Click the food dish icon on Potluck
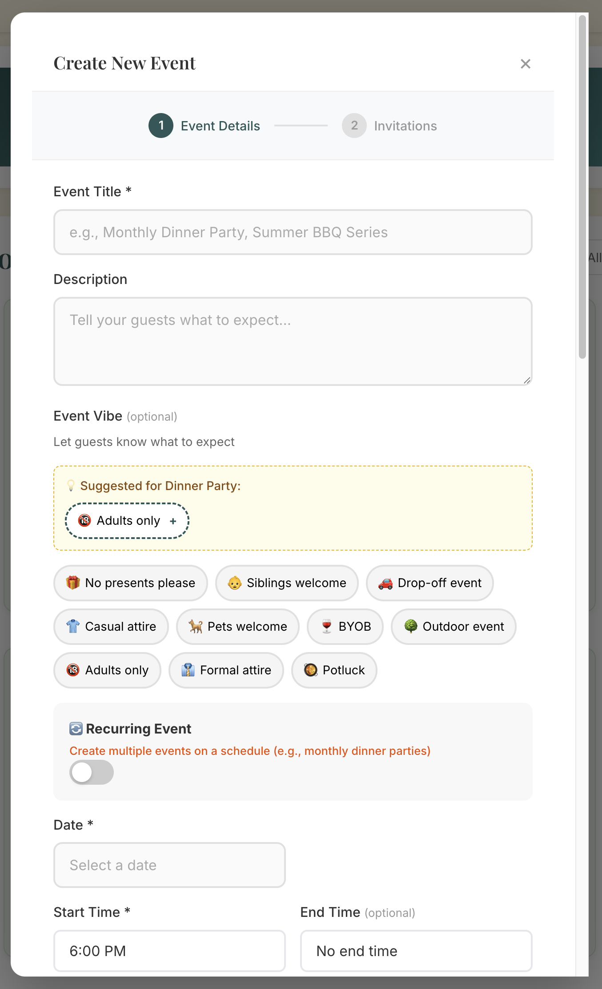The image size is (602, 989). click(x=311, y=670)
